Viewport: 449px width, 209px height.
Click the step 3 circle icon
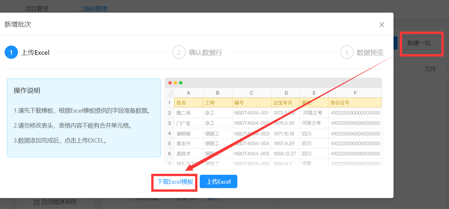point(347,52)
